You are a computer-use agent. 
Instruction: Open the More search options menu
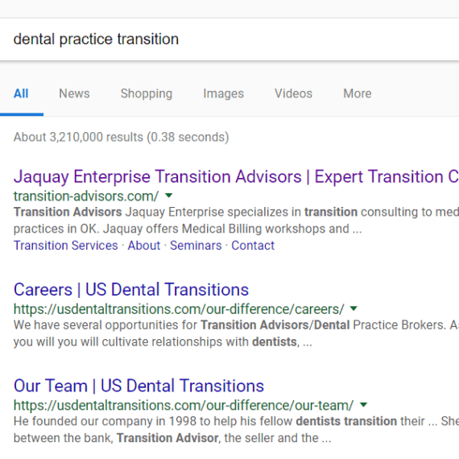coord(357,93)
